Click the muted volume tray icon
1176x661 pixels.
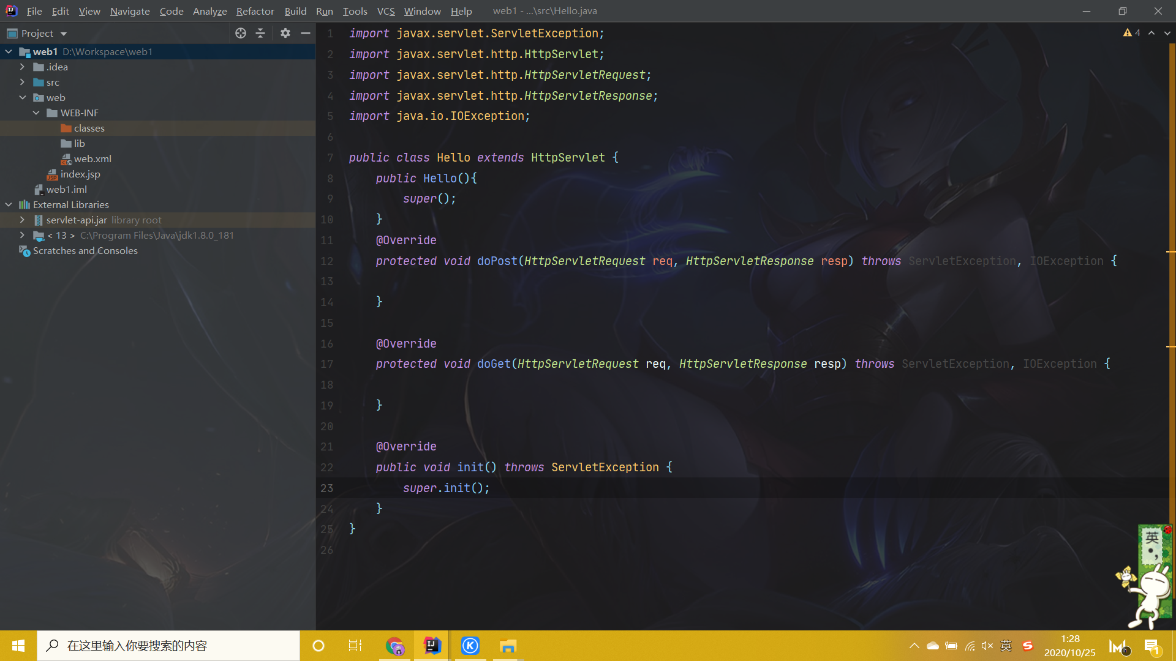[x=987, y=646]
